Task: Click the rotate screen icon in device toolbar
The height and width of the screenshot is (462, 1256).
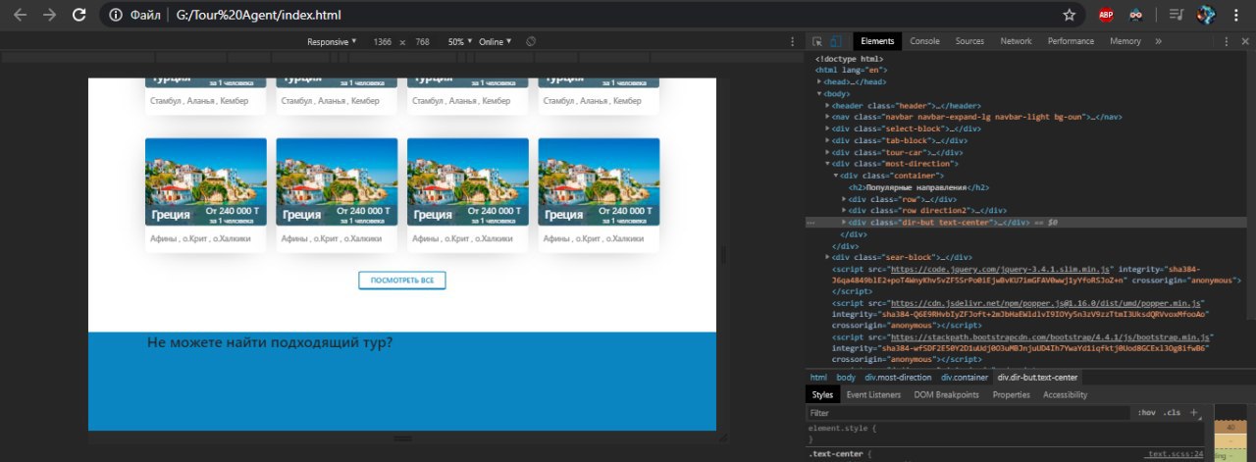Action: pyautogui.click(x=531, y=41)
